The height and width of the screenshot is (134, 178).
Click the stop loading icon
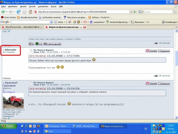click(x=25, y=12)
